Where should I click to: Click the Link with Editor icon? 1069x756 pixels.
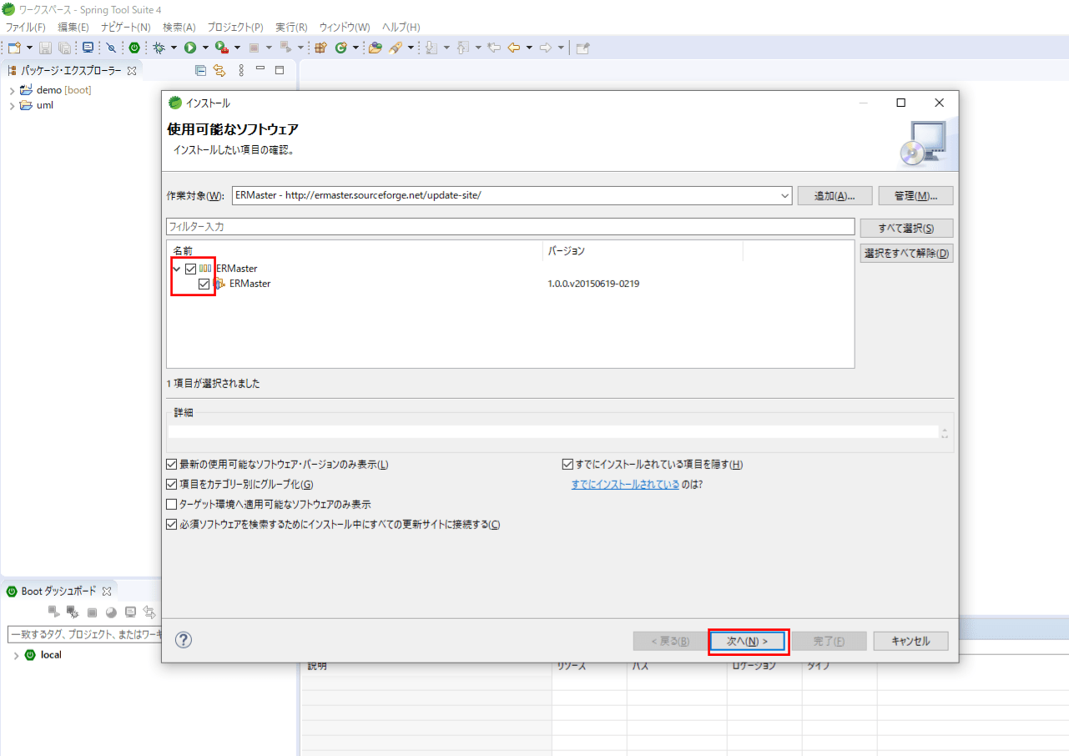pos(219,71)
